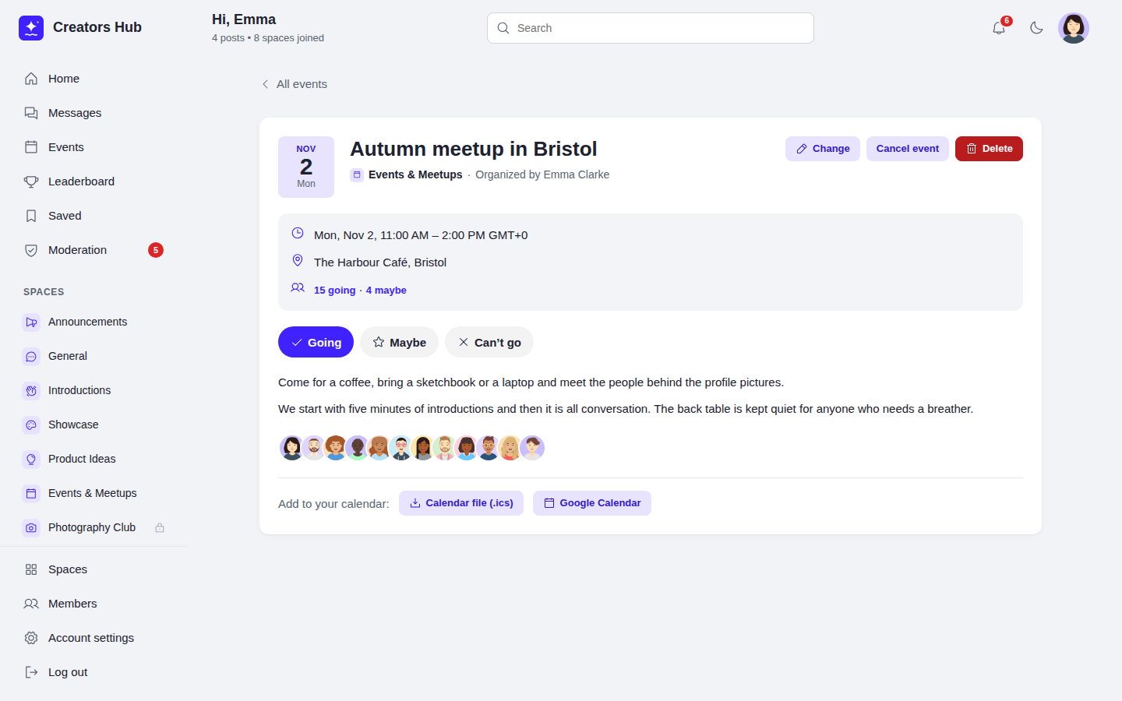
Task: Click the Cancel event button
Action: [908, 149]
